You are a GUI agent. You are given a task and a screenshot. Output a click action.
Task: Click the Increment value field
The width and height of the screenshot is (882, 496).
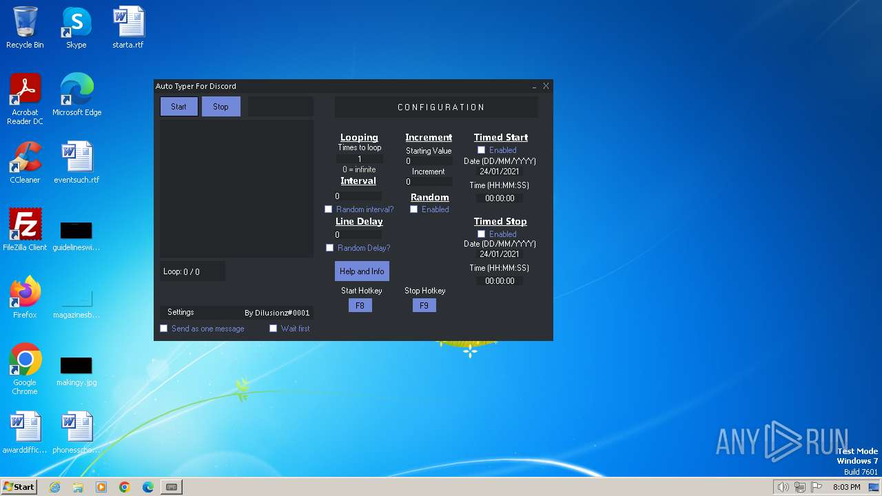[429, 182]
